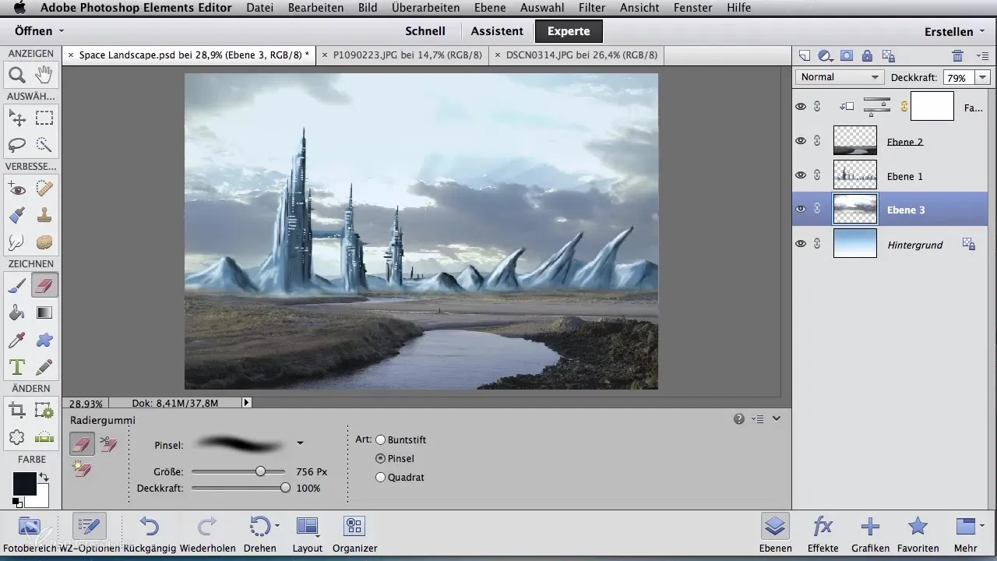The image size is (997, 561).
Task: Choose Magic Eraser variant in options
Action: click(82, 469)
